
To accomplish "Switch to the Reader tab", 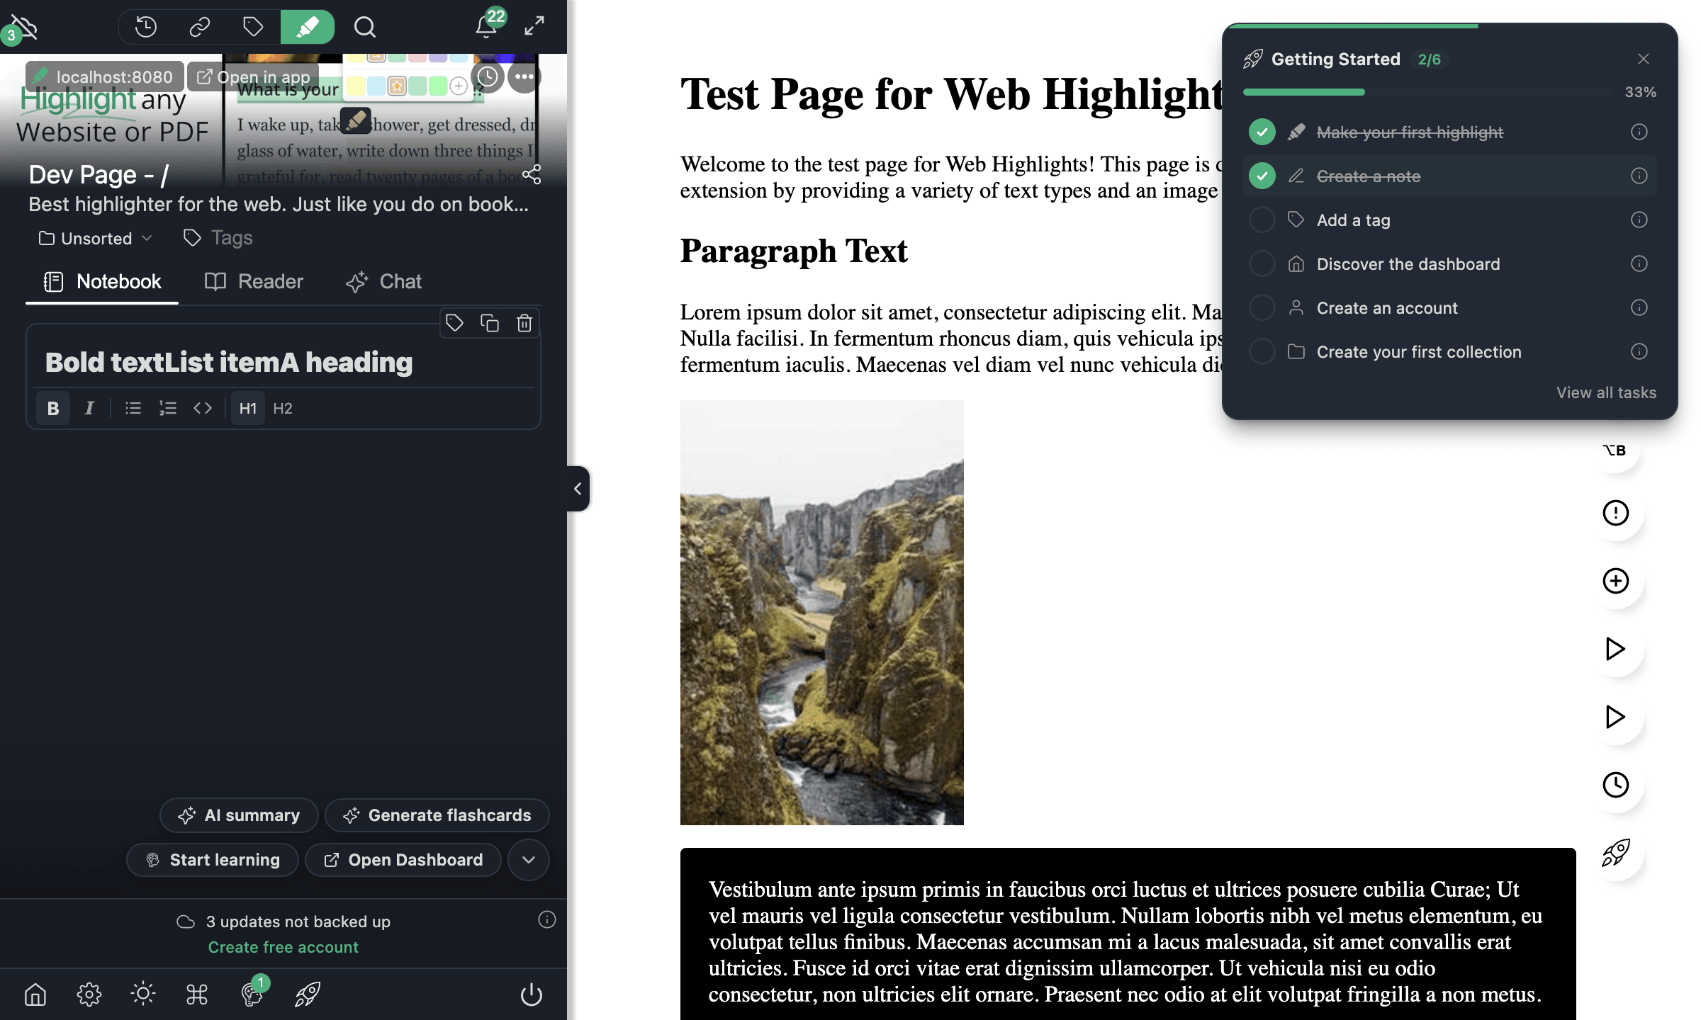I will tap(254, 281).
